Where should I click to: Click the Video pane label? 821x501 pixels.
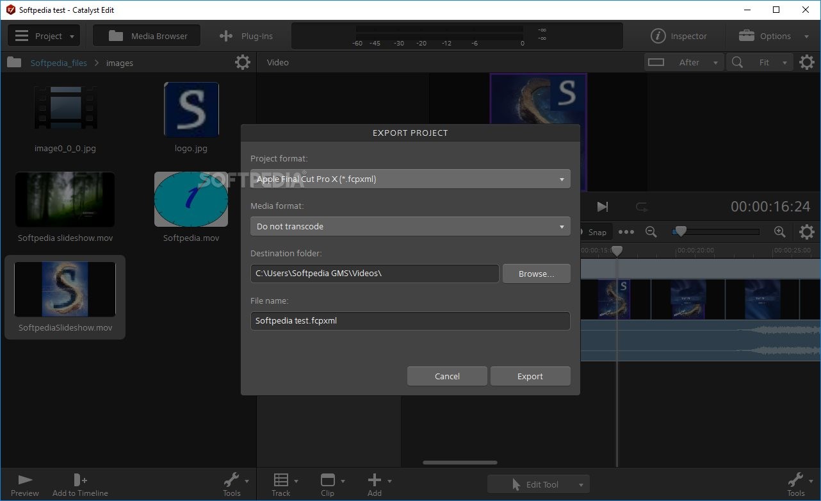coord(278,62)
